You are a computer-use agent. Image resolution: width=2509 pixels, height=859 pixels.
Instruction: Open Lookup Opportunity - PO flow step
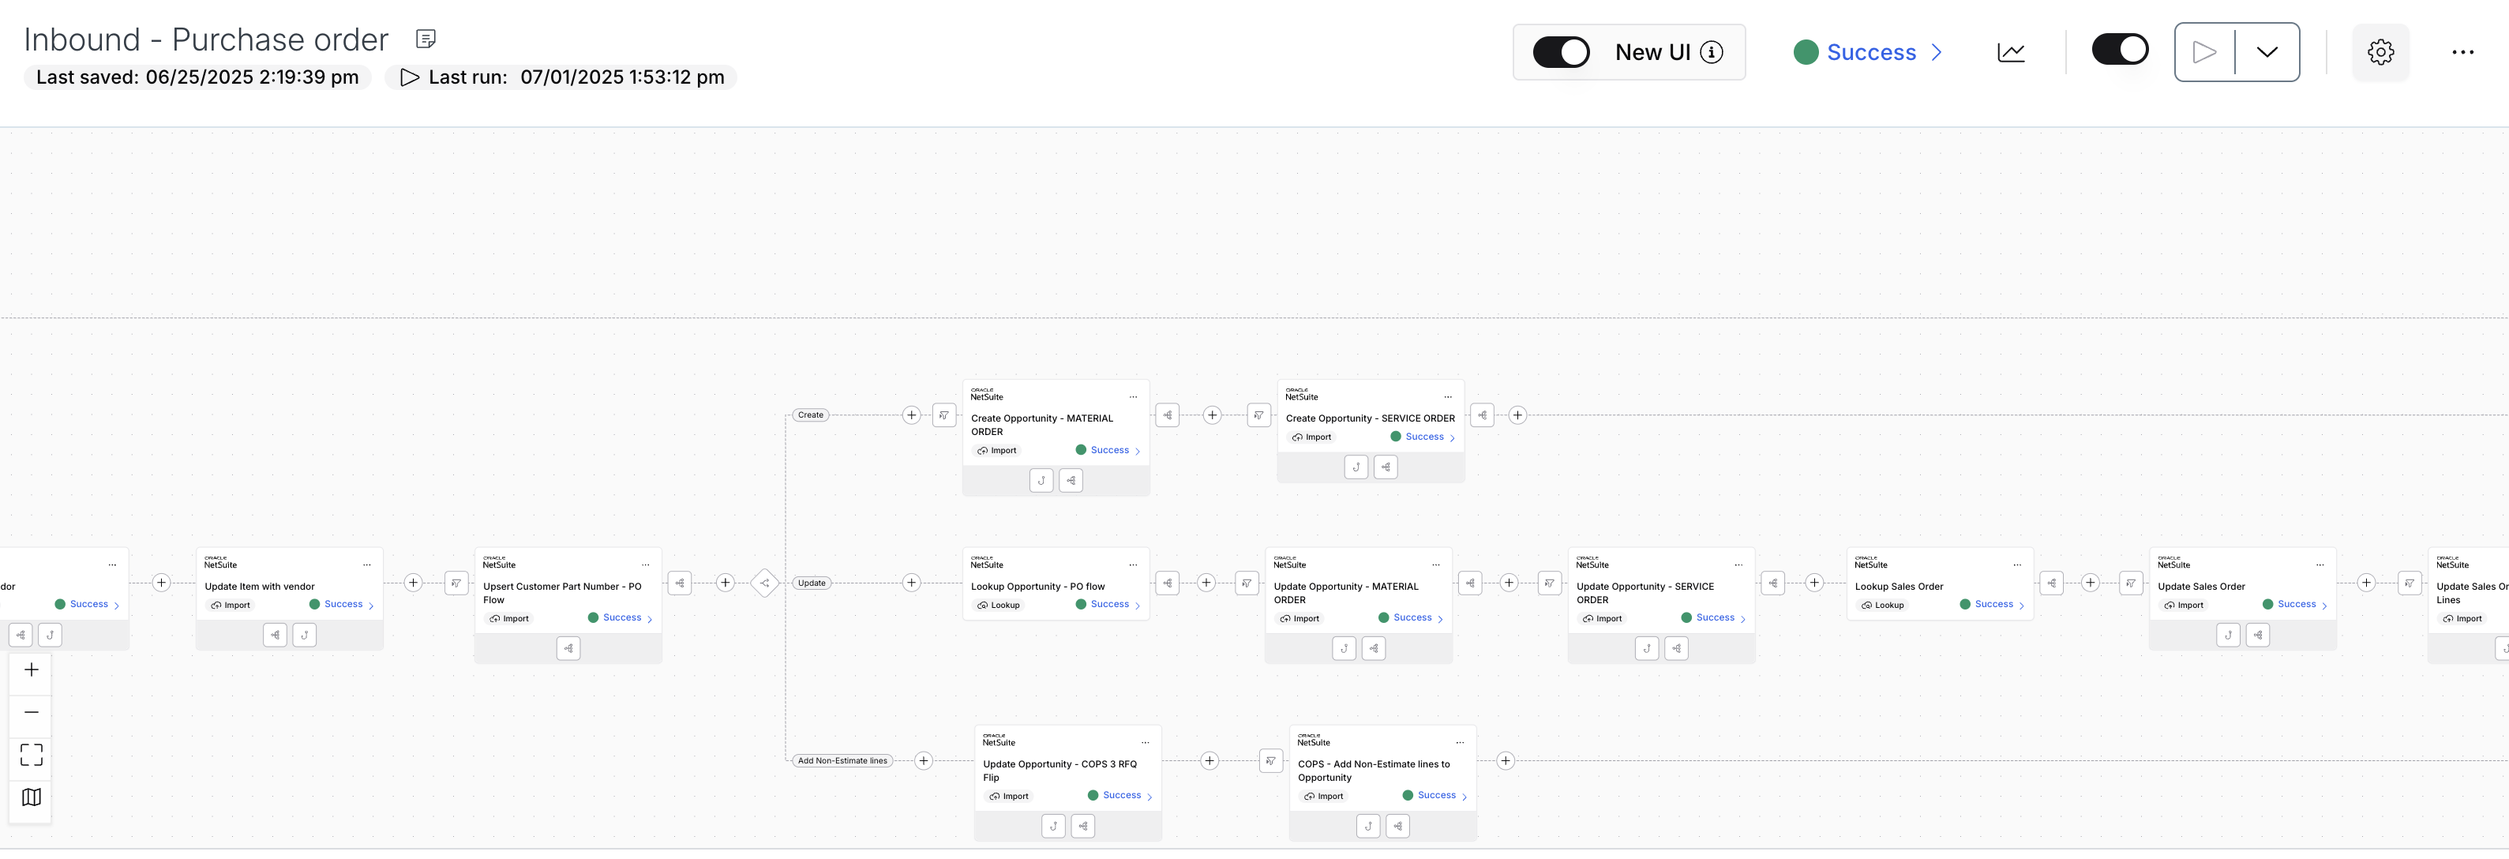pyautogui.click(x=1056, y=584)
